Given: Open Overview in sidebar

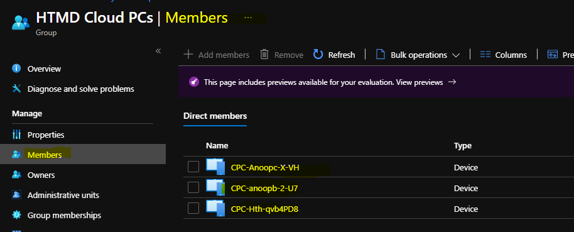Looking at the screenshot, I should pos(44,69).
